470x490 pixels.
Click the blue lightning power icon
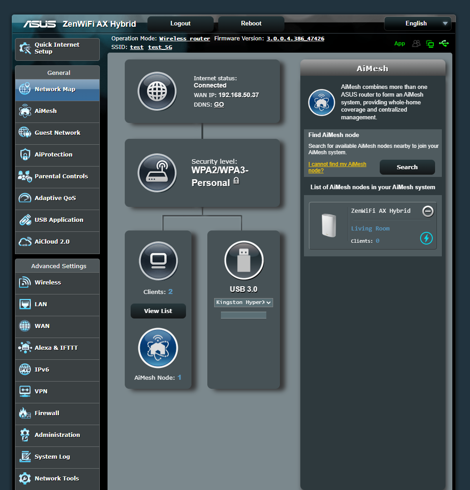(426, 238)
